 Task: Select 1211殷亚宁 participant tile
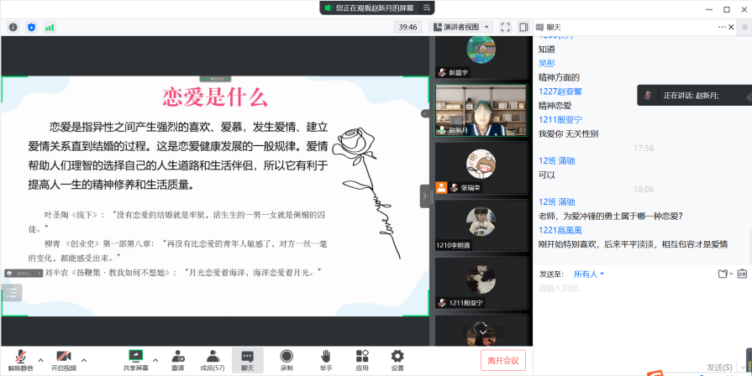coord(481,283)
